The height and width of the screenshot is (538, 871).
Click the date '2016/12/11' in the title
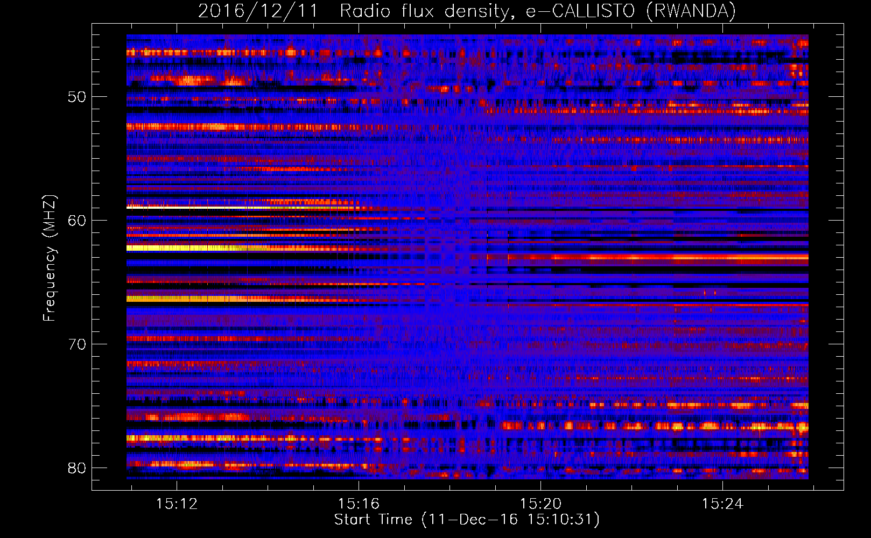[258, 11]
